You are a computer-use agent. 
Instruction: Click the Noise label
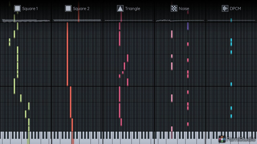[x=184, y=9]
